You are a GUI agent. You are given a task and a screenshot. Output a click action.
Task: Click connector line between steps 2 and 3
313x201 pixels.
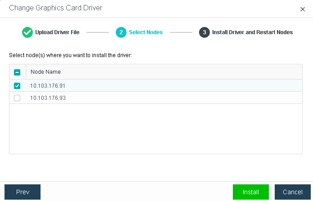181,32
